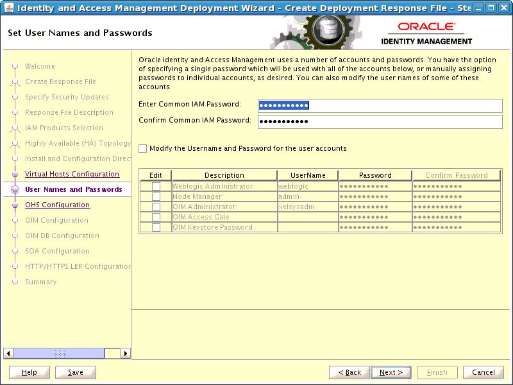This screenshot has height=385, width=513.
Task: Click the UserName column header
Action: (x=308, y=175)
